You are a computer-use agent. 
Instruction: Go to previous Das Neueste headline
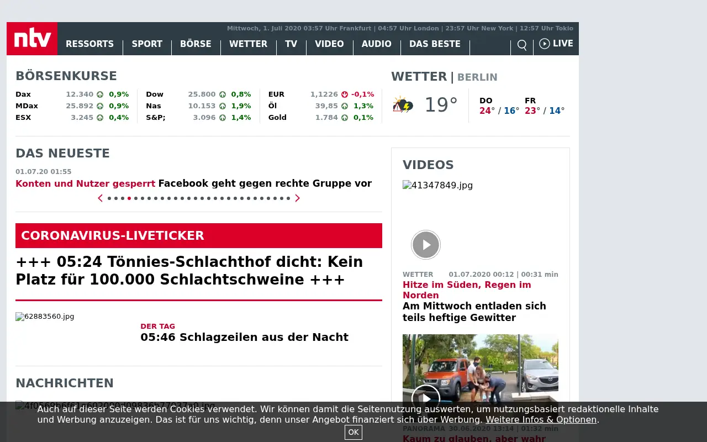click(100, 198)
